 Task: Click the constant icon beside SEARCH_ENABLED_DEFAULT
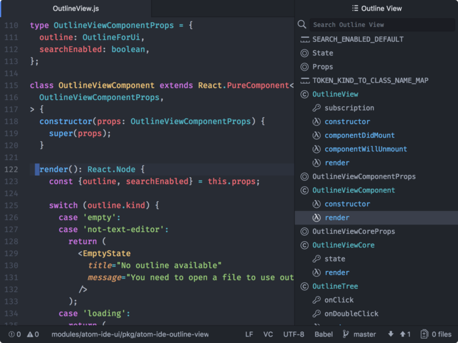pyautogui.click(x=305, y=39)
